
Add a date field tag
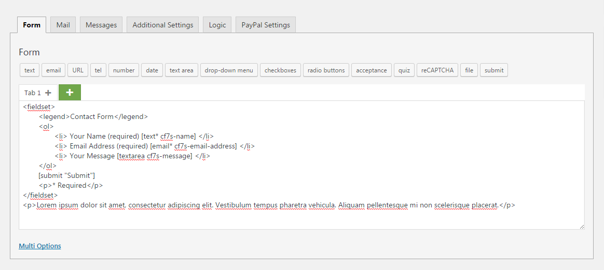click(152, 70)
